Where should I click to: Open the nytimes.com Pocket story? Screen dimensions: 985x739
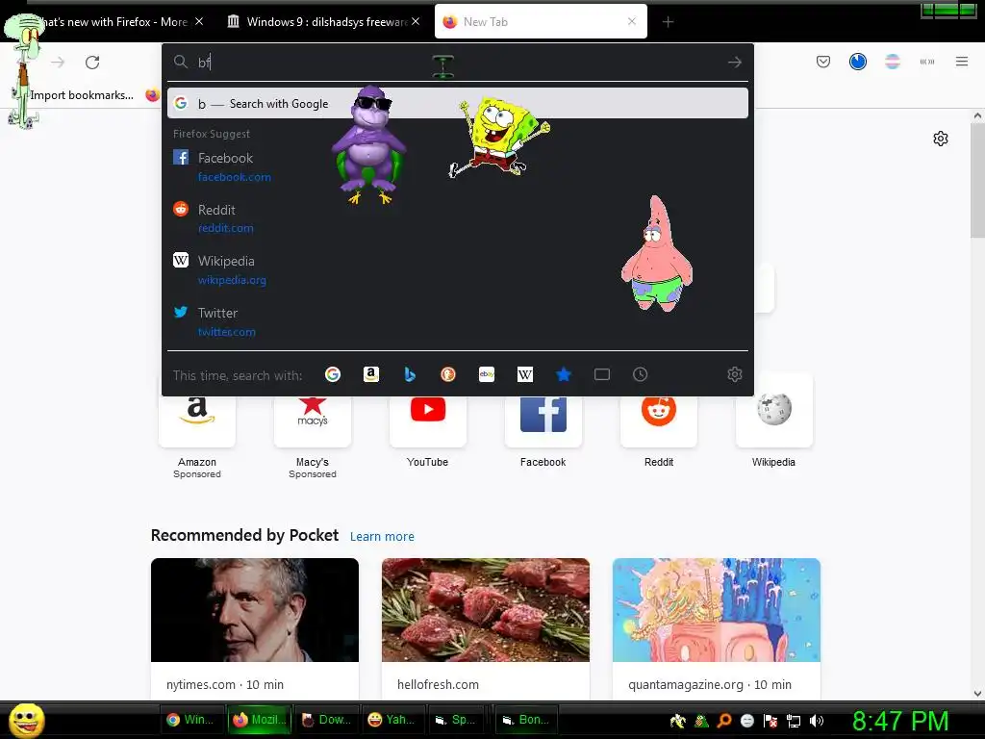click(x=254, y=627)
